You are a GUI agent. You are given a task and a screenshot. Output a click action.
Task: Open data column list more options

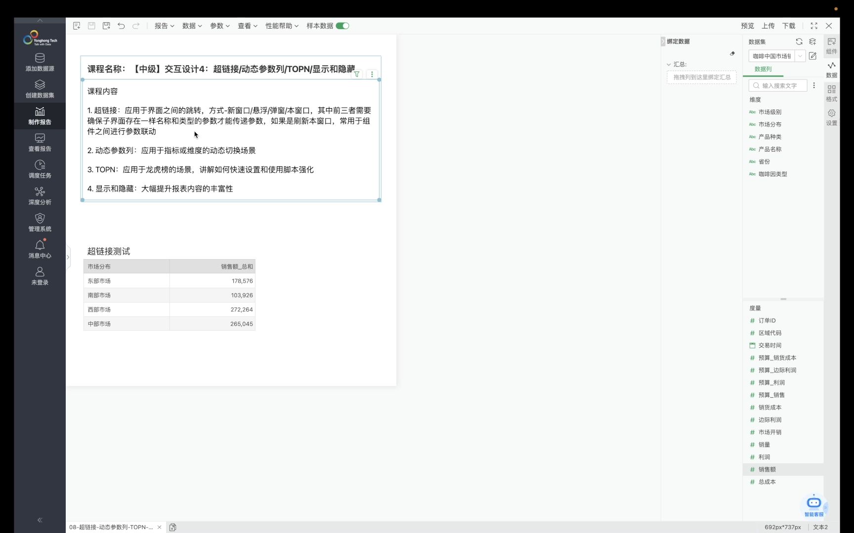coord(814,85)
